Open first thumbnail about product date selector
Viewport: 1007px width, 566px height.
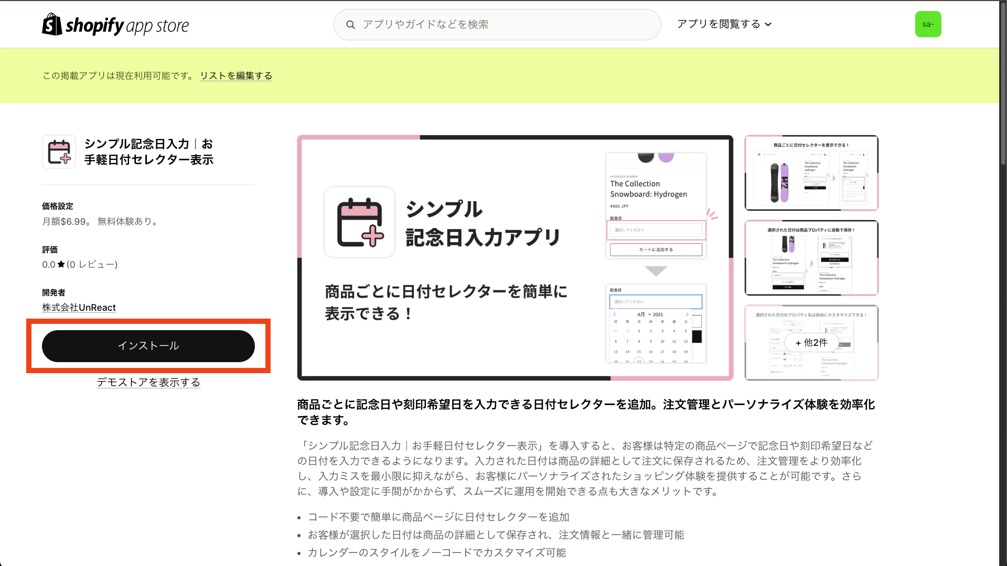pos(811,173)
